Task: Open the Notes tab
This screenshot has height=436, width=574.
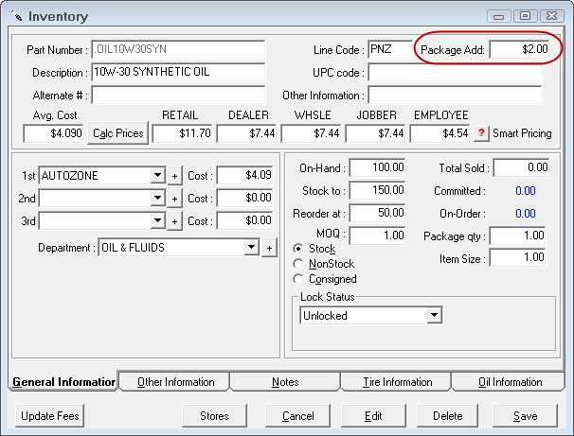Action: click(284, 382)
